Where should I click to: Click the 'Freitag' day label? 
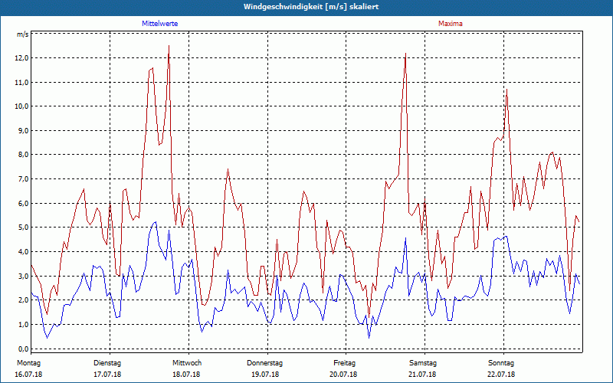coord(344,363)
